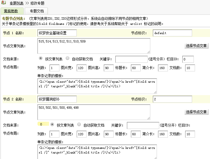
Task: Select 自动获取文档 radio for node 1
Action: coord(67,58)
